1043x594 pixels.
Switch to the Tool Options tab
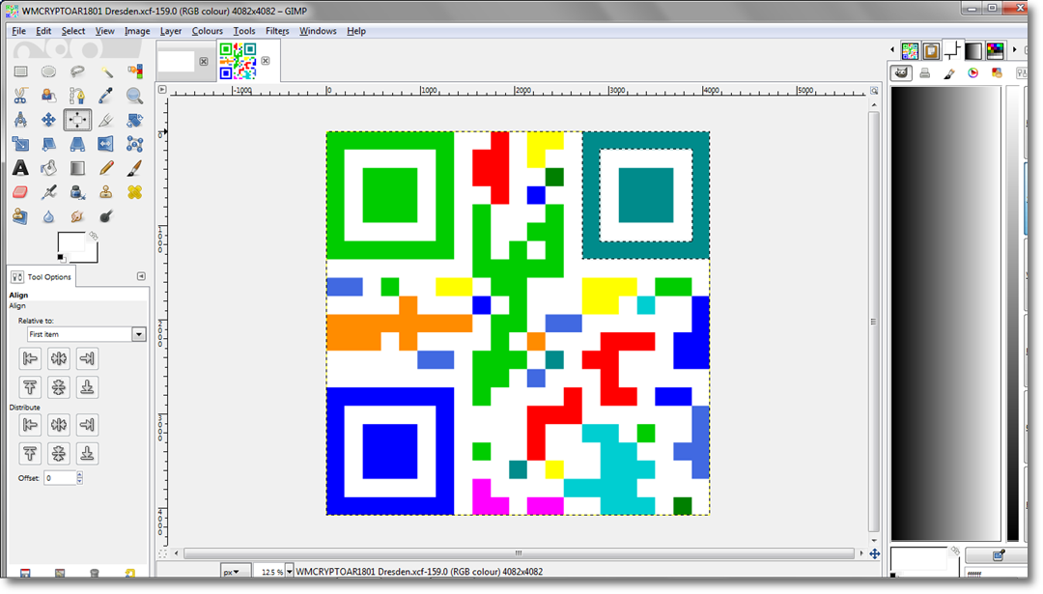tap(42, 276)
